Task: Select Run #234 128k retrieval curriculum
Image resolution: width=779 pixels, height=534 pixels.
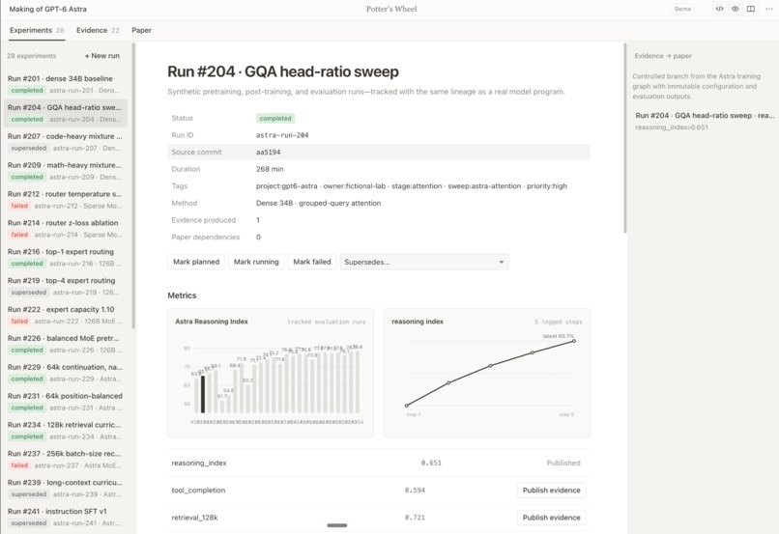Action: pos(65,431)
